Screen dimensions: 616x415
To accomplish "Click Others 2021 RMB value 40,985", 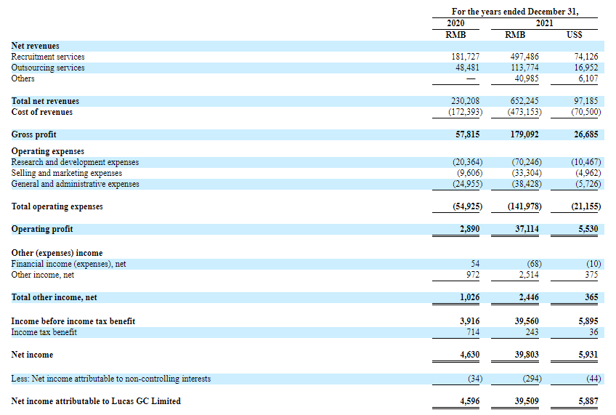I will pyautogui.click(x=527, y=78).
